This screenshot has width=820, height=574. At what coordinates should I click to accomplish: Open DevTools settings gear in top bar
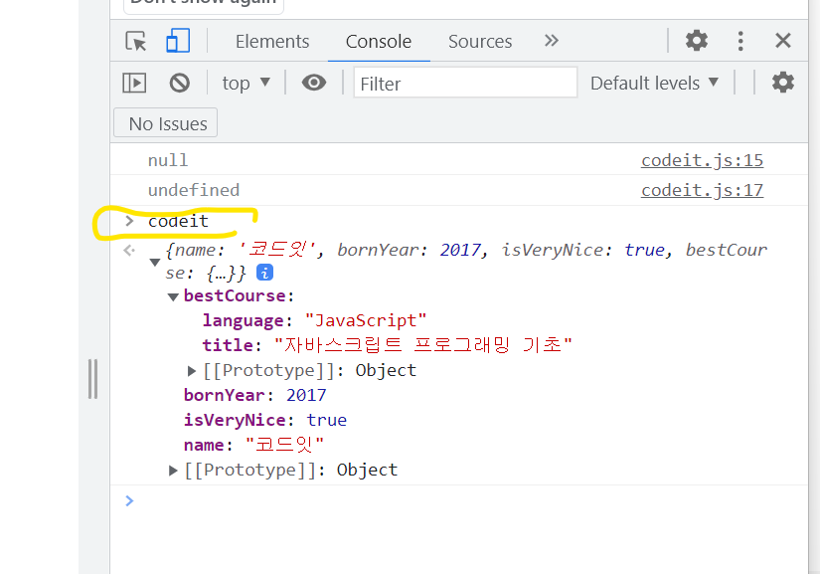[x=696, y=41]
